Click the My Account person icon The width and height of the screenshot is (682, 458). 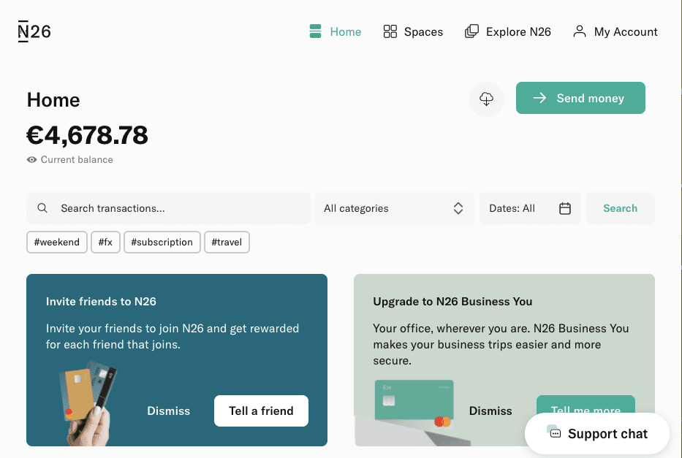[x=580, y=31]
